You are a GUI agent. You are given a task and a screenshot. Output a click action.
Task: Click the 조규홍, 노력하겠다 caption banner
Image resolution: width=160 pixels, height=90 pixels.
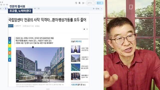[x=20, y=11]
